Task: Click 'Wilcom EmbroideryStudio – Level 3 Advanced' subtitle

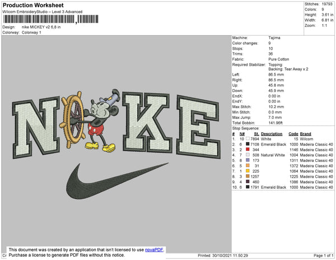Action: coord(43,12)
